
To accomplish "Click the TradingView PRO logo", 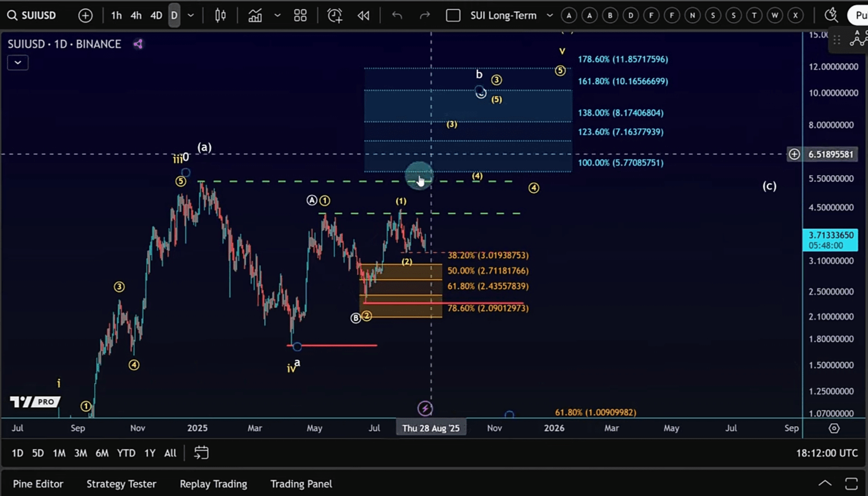I will tap(35, 402).
